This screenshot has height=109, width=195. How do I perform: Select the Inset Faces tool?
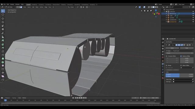(3, 45)
